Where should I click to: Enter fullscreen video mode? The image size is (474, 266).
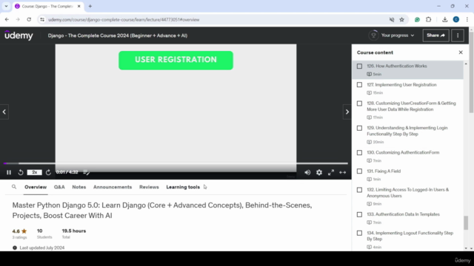point(331,172)
